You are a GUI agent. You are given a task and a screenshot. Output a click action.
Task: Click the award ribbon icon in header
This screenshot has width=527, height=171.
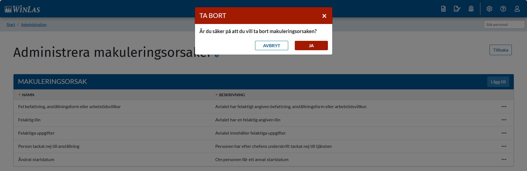coord(471,9)
